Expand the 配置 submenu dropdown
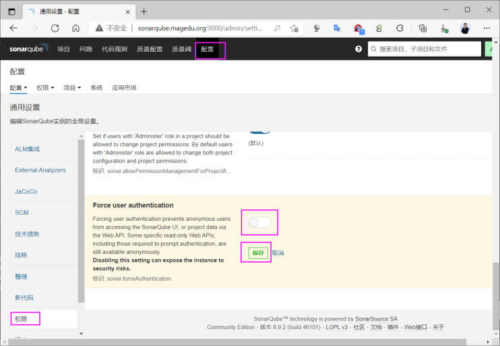 18,88
